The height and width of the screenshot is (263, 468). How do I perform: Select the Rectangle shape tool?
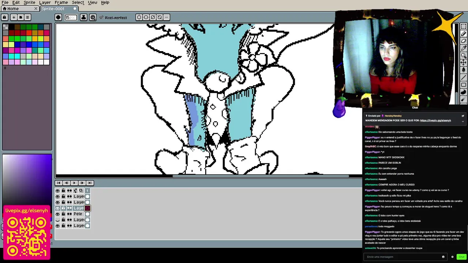click(x=464, y=85)
